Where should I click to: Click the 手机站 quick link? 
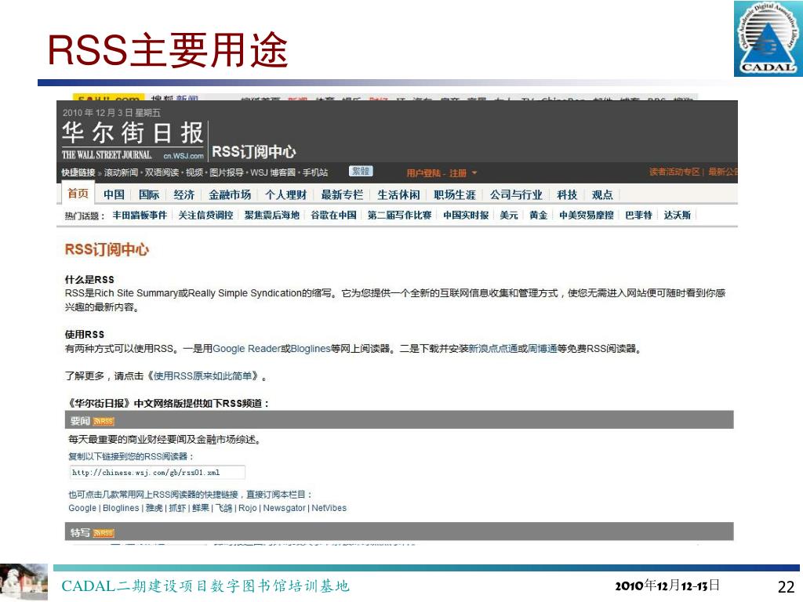[x=315, y=172]
